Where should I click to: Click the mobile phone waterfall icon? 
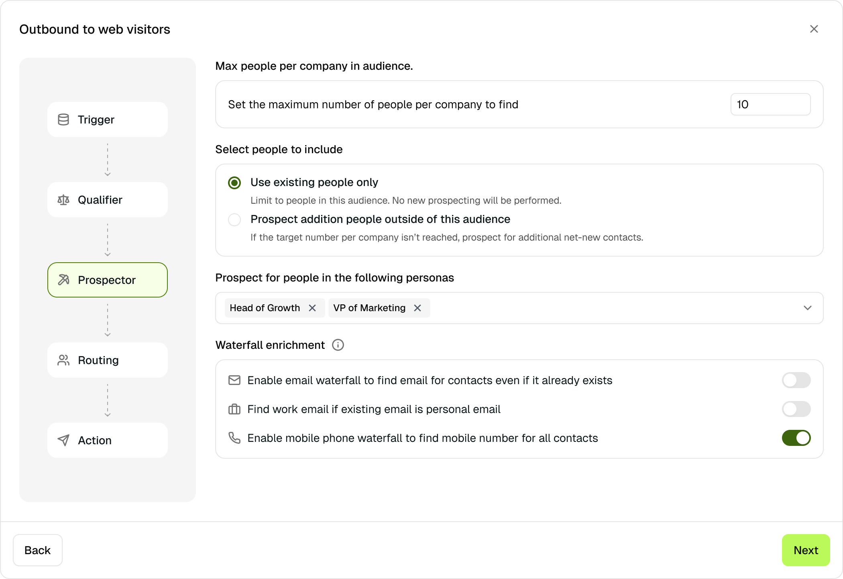[x=234, y=438]
